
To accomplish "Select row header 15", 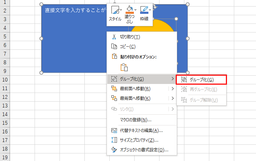I will [5, 123].
